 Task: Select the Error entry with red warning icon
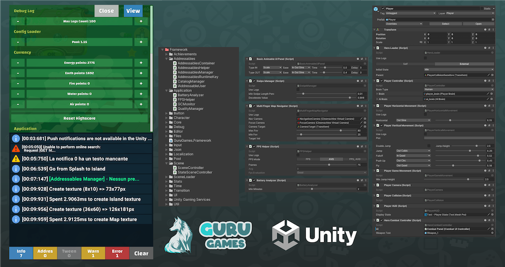pos(15,148)
